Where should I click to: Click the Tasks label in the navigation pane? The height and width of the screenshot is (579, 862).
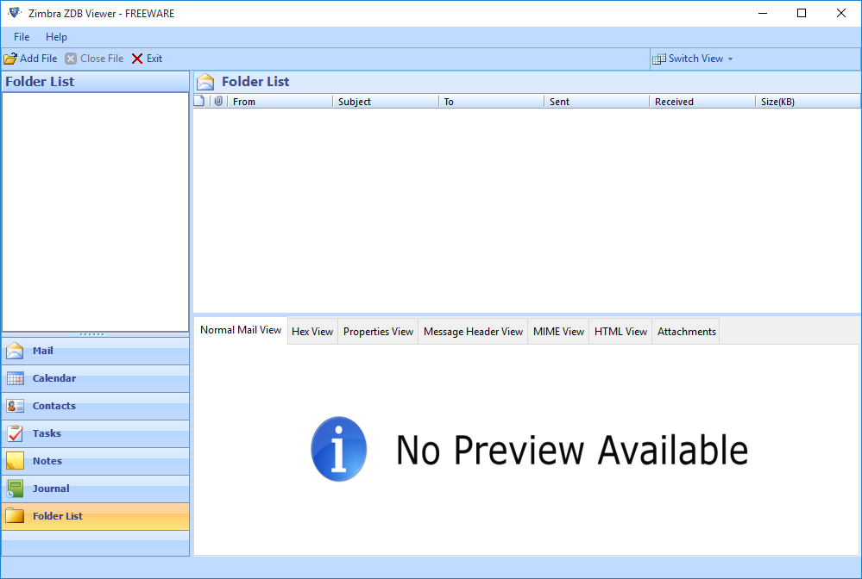coord(47,433)
